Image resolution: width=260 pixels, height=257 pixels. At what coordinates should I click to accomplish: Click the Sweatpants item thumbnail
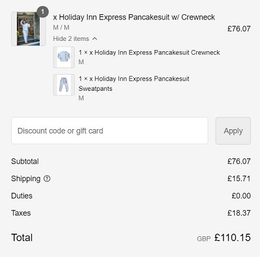(x=64, y=85)
